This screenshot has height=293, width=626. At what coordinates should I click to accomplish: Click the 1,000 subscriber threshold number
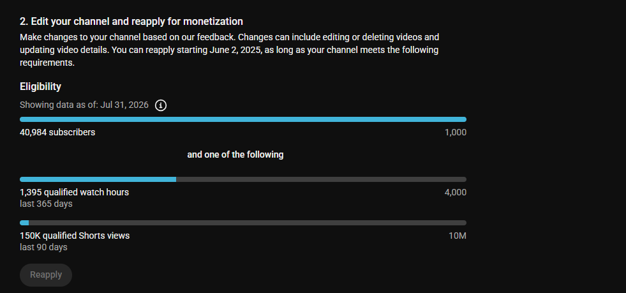coord(456,133)
